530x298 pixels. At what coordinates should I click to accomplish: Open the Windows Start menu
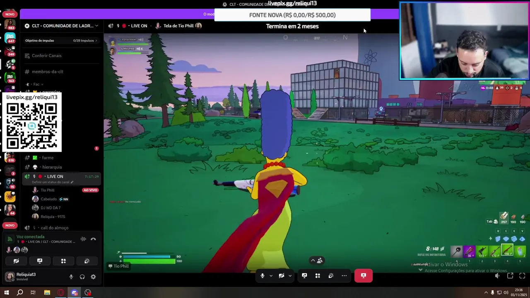coord(7,293)
